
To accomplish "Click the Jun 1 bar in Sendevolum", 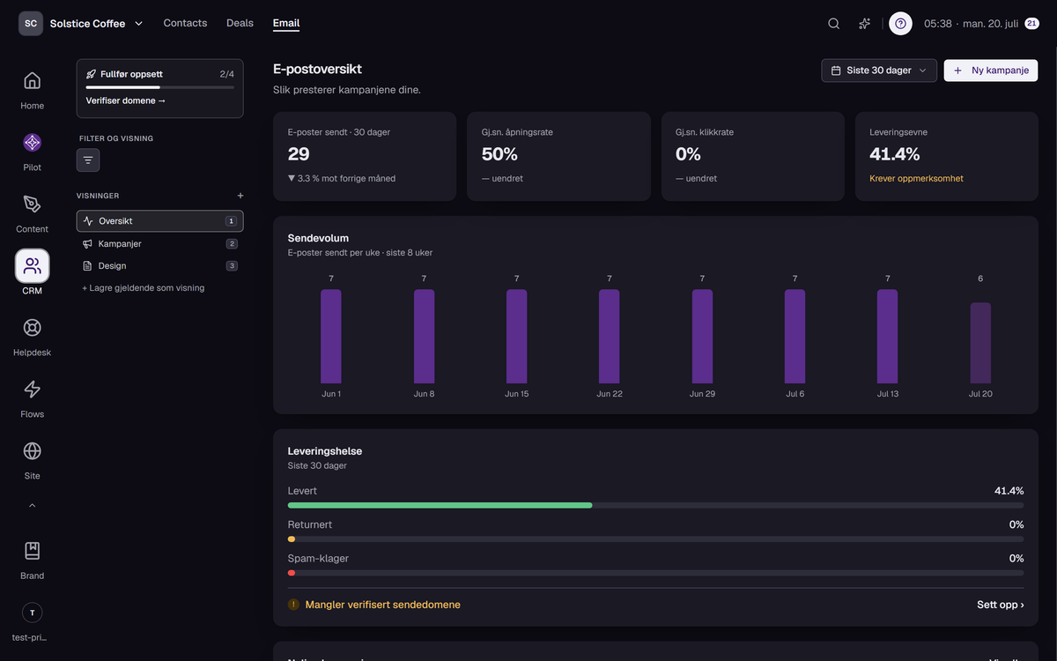I will point(331,337).
